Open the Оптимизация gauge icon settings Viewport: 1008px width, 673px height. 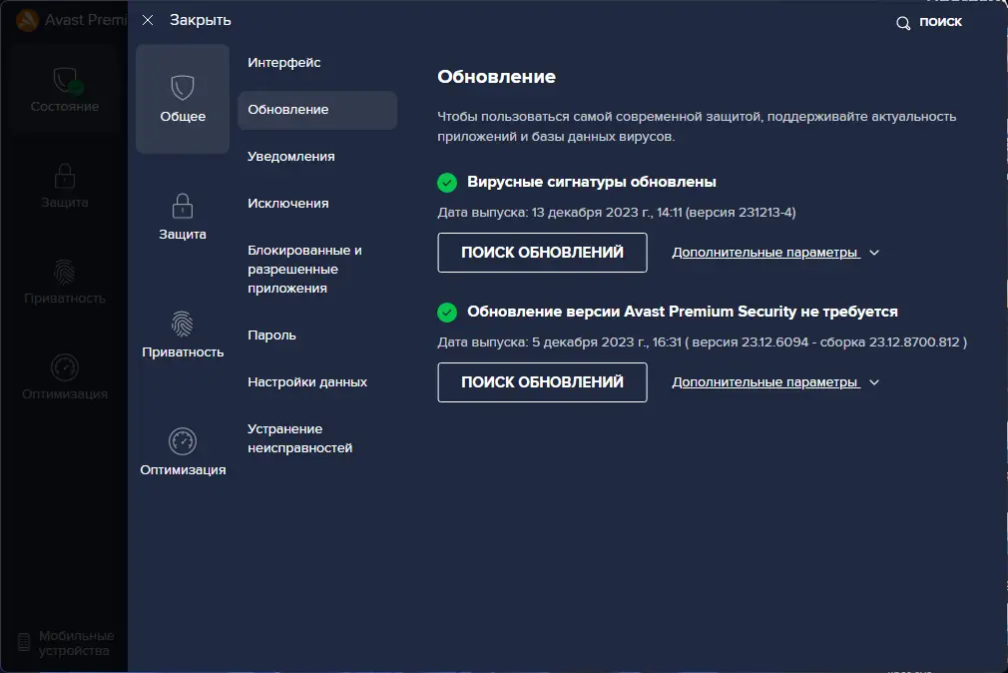pos(182,442)
